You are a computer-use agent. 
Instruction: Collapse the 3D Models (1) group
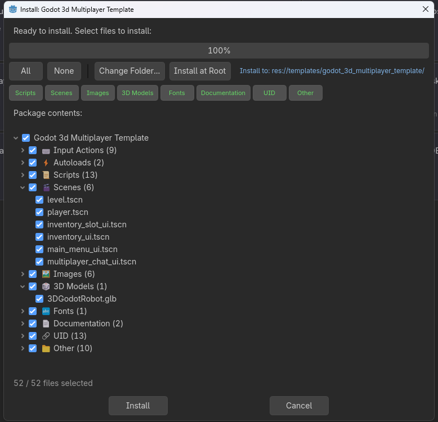click(23, 286)
